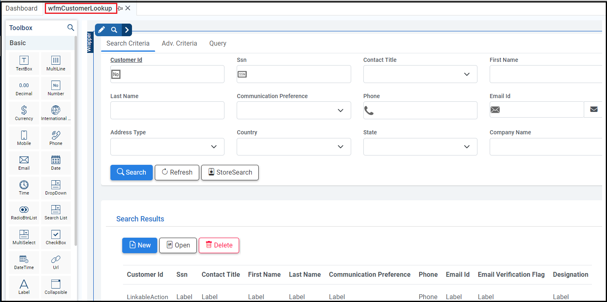Select the DropDown control in Toolbox
This screenshot has width=607, height=302.
point(56,188)
